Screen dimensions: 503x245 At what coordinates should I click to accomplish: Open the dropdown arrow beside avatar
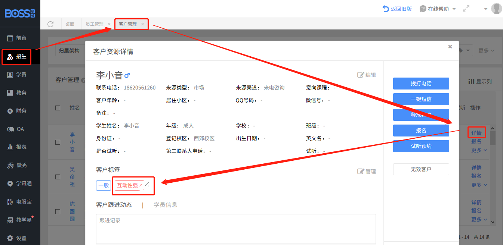click(486, 9)
